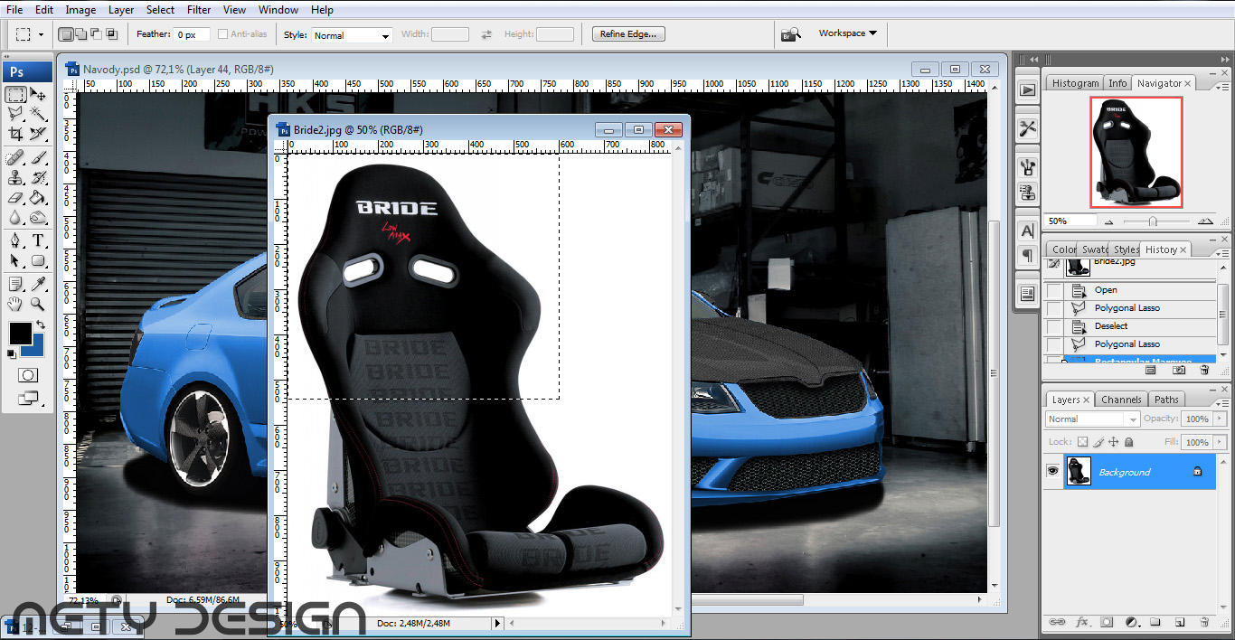The image size is (1235, 640).
Task: Choose Add to selection mode
Action: 81,34
